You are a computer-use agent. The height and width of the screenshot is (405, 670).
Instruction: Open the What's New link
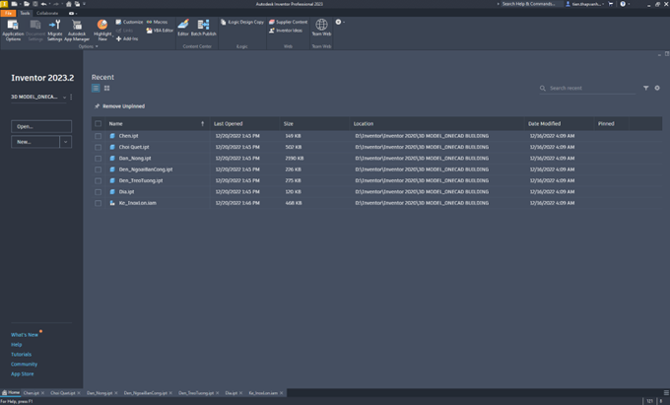click(25, 335)
